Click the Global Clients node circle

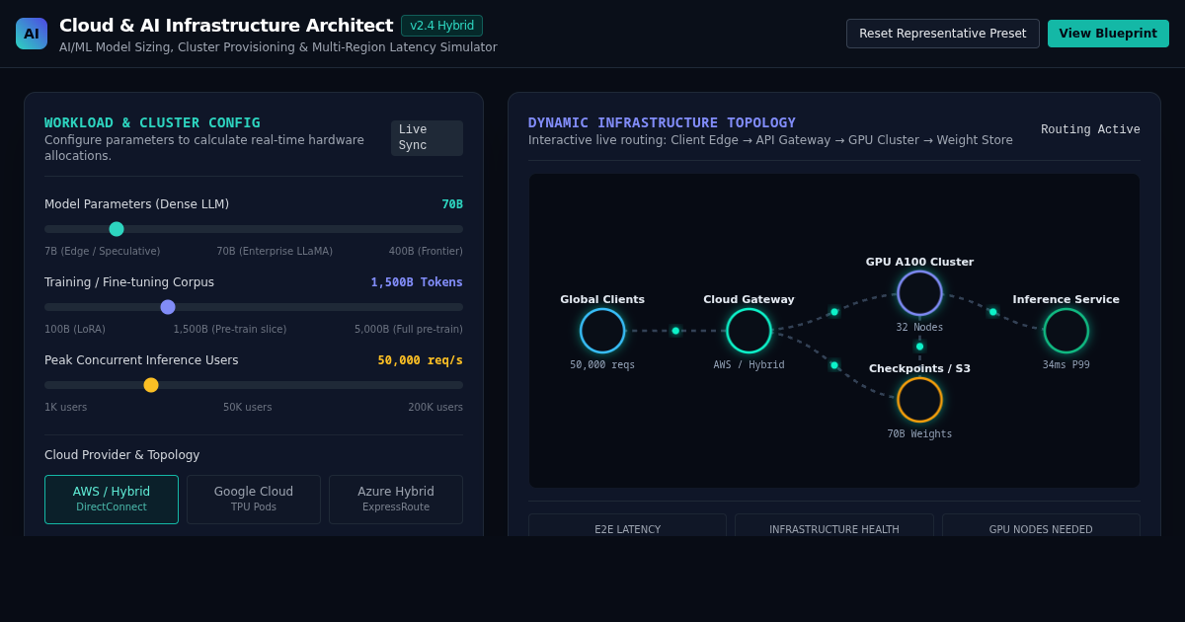coord(602,331)
